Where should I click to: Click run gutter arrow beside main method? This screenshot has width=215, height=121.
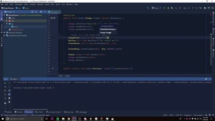click(x=53, y=69)
